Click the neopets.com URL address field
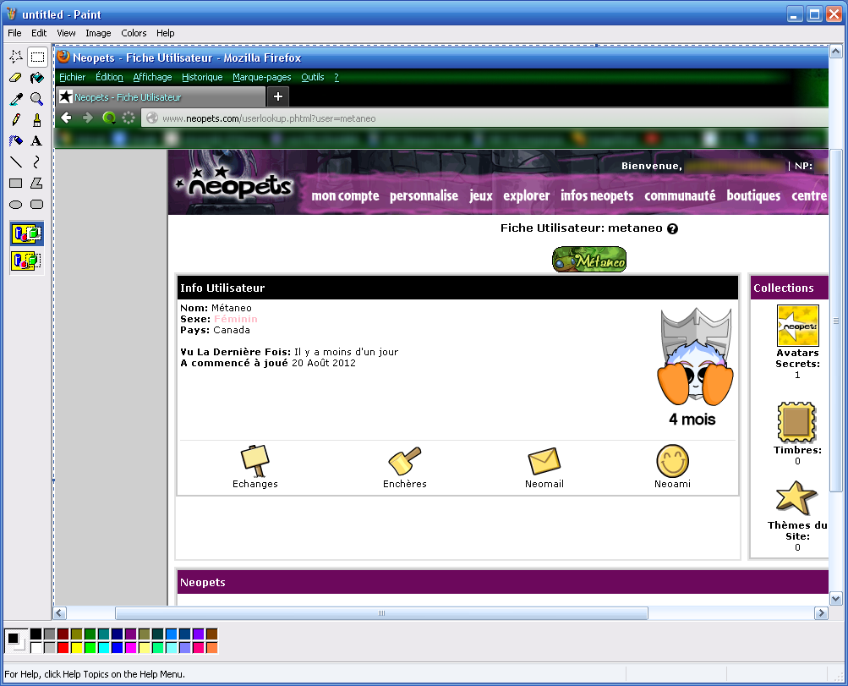The width and height of the screenshot is (848, 686). tap(485, 118)
